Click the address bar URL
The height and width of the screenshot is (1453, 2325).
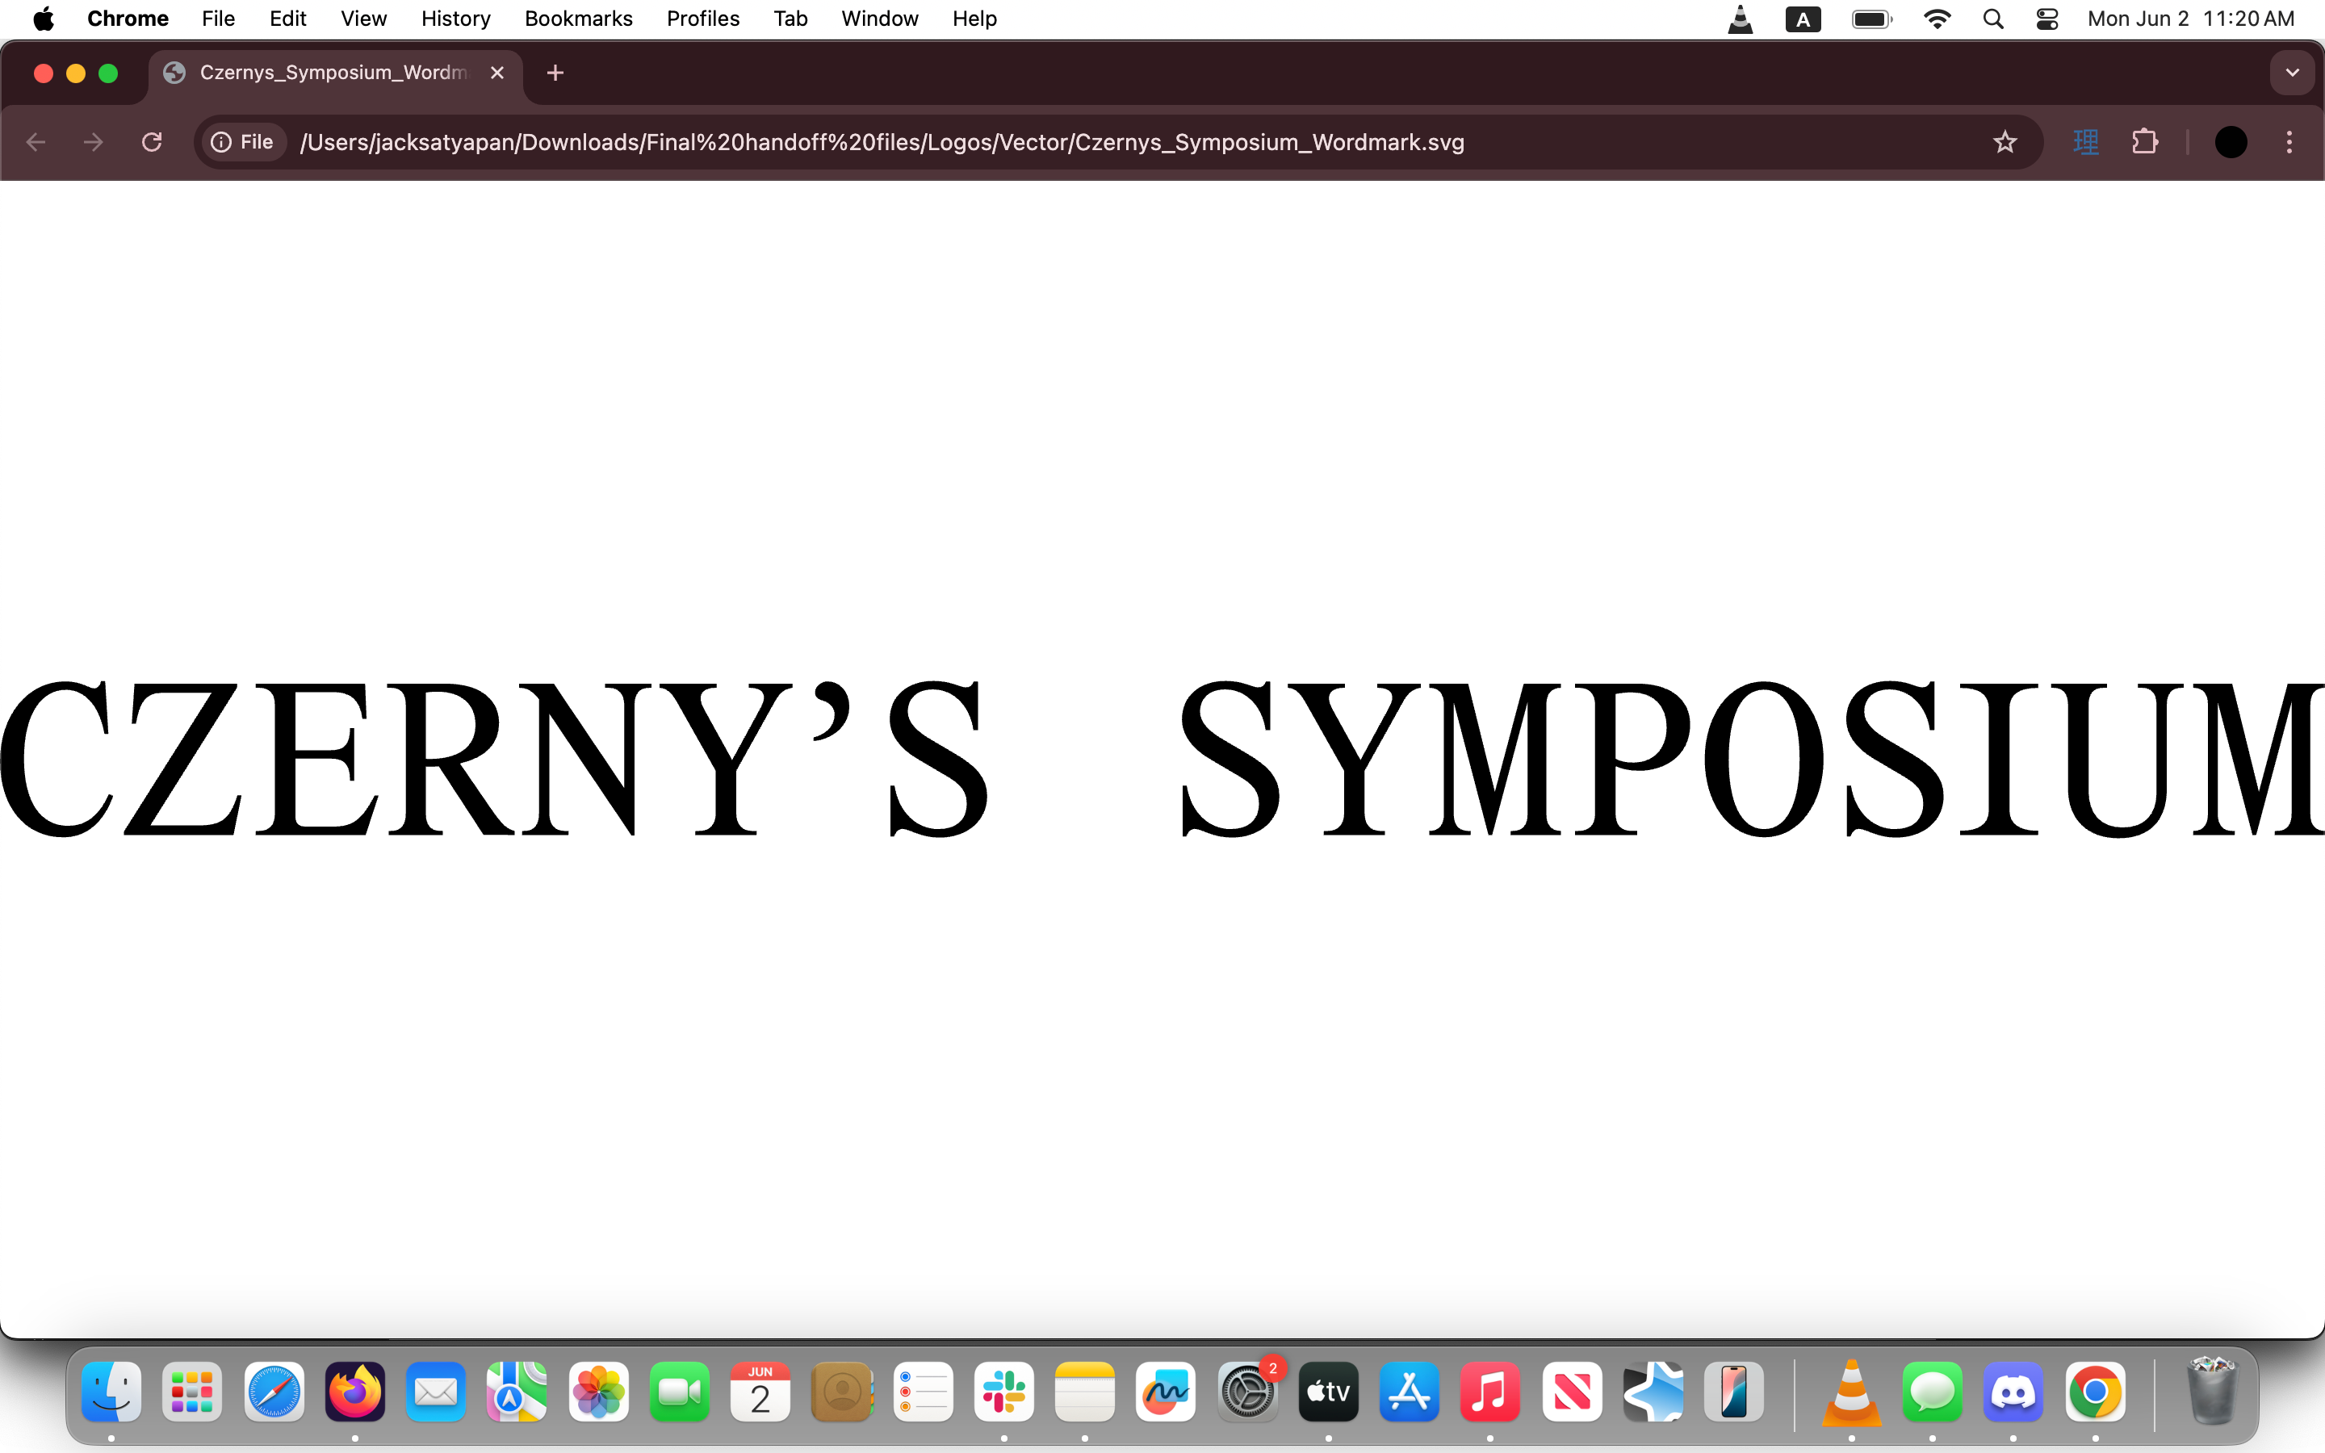pyautogui.click(x=881, y=142)
